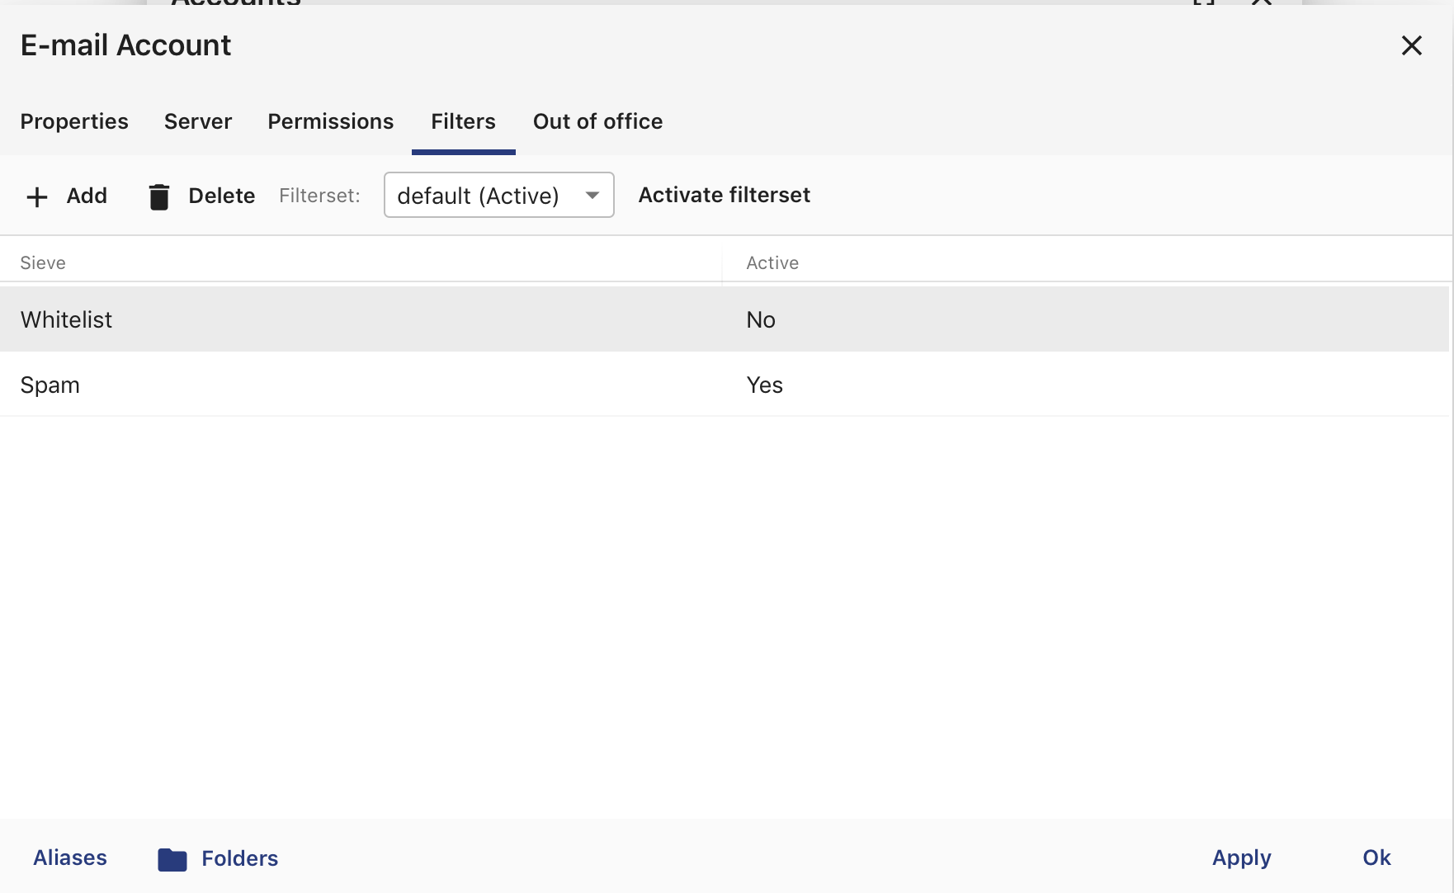The image size is (1454, 893).
Task: Click the trash can Delete icon
Action: 158,196
